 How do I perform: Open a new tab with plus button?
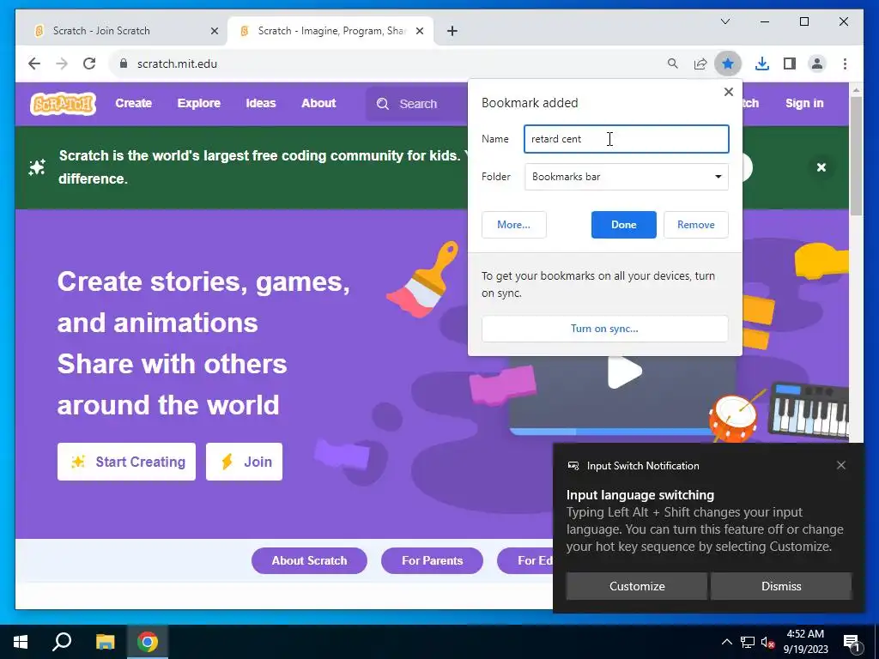[452, 31]
